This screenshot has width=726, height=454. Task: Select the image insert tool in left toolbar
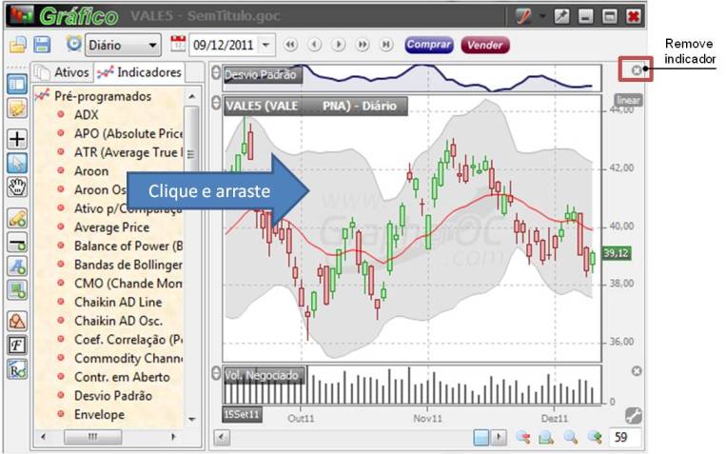point(17,290)
